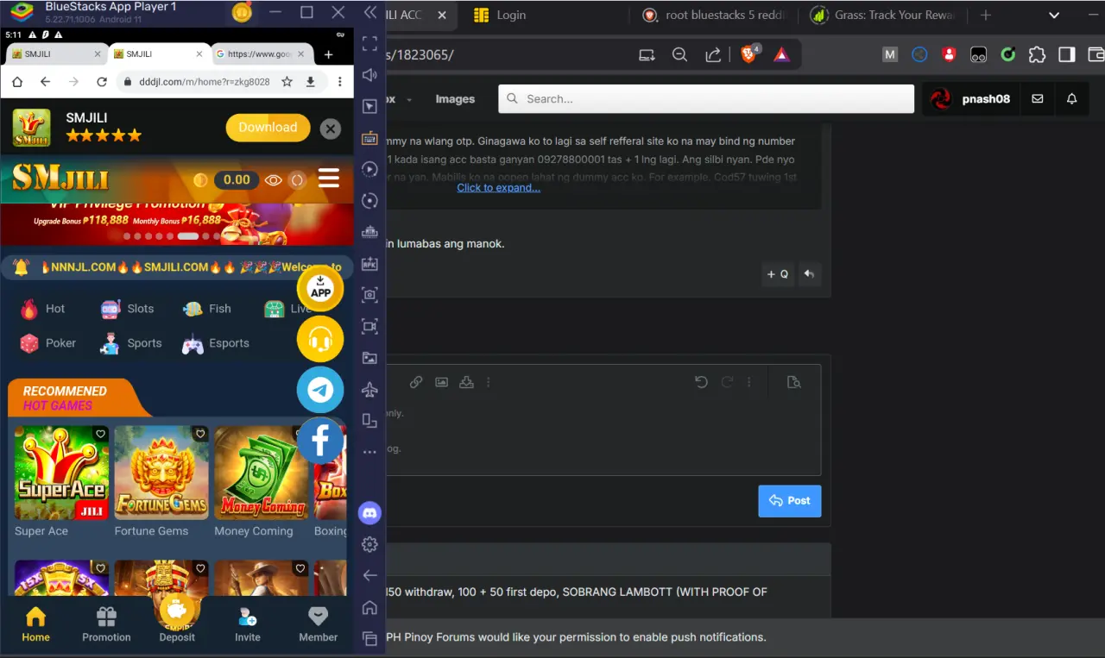Open the BlueStacks media folder icon
1105x658 pixels.
point(369,358)
